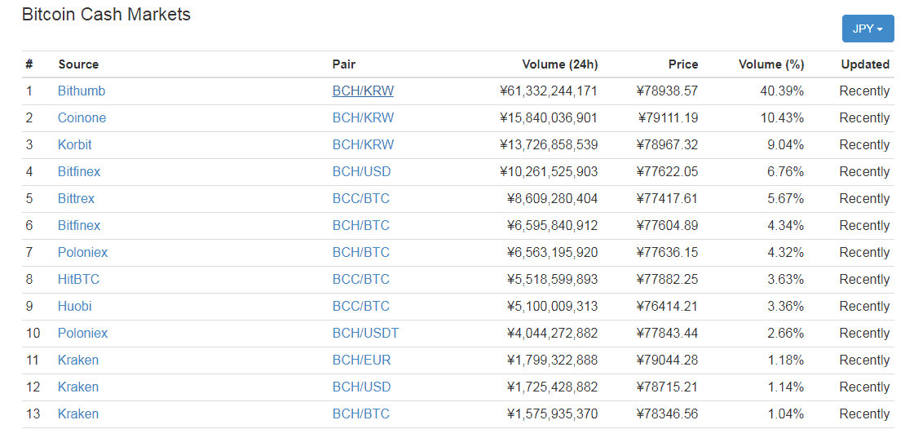The image size is (905, 429).
Task: Click the Volume (24h) column header
Action: (x=560, y=64)
